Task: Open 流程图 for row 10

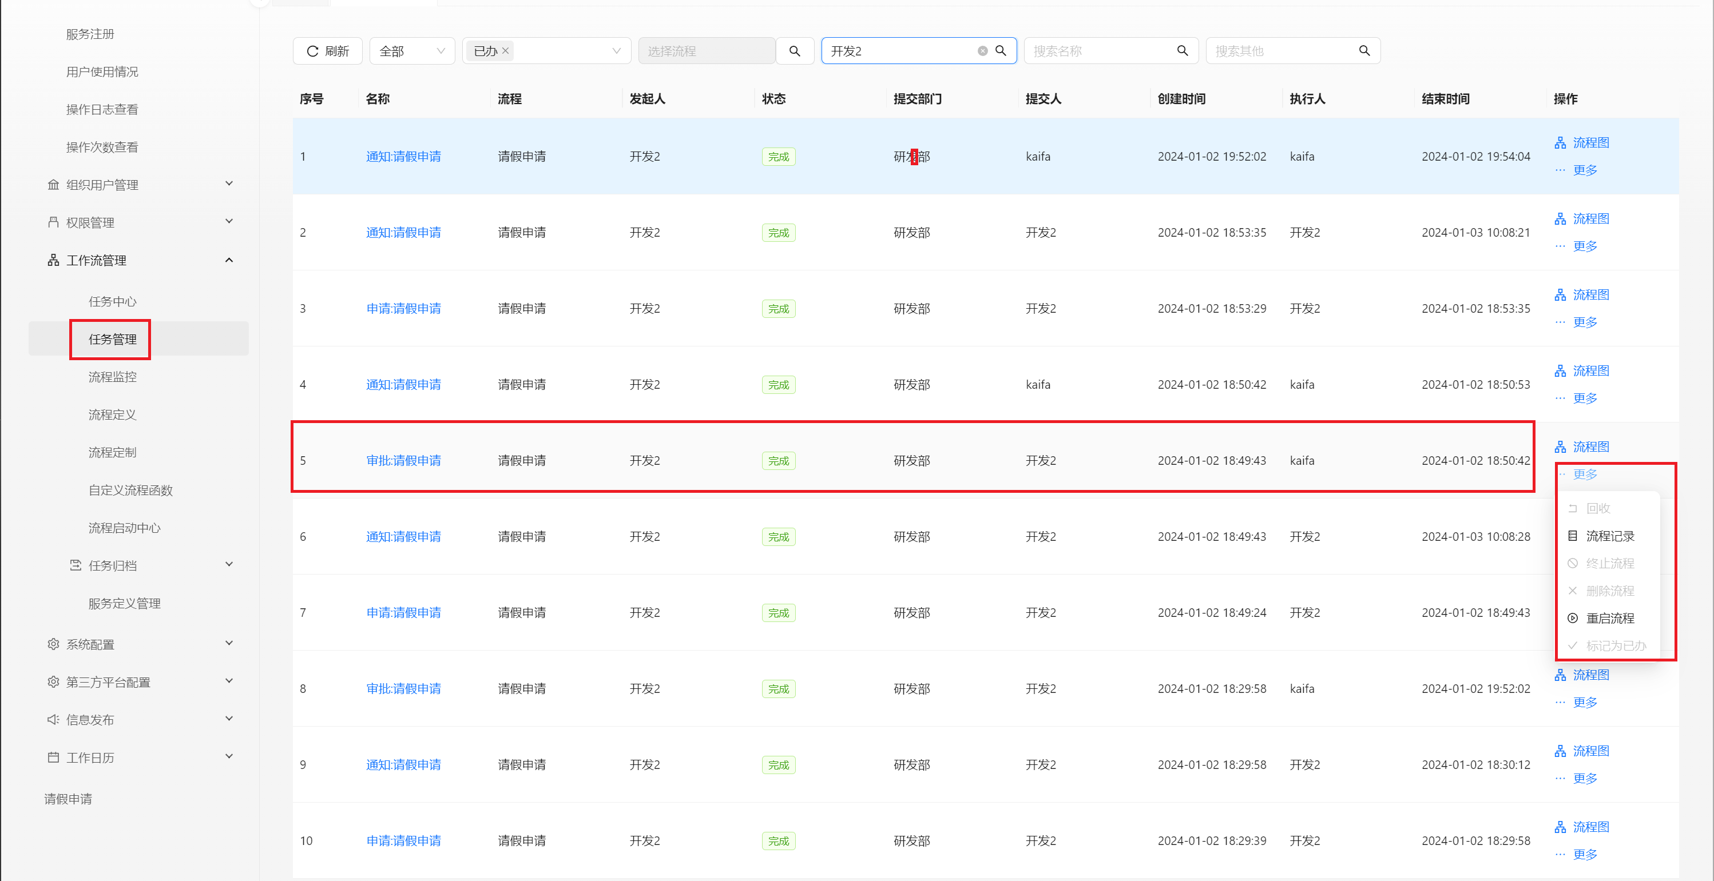Action: click(x=1582, y=827)
